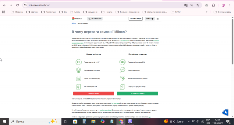The image size is (234, 125).
Task: Open the extensions puzzle icon
Action: pyautogui.click(x=214, y=5)
